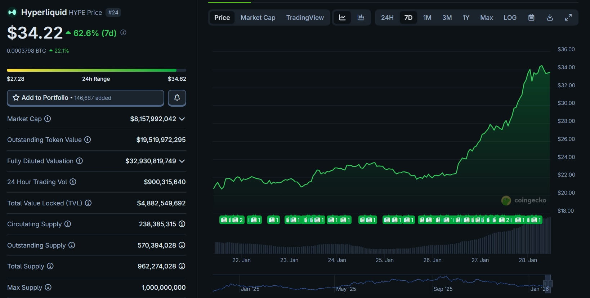Viewport: 590px width, 298px height.
Task: Toggle the LOG scale on chart
Action: point(510,18)
